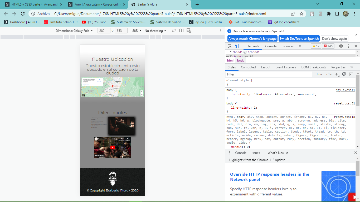Open Chrome extensions puzzle icon
The height and width of the screenshot is (202, 360).
click(x=329, y=14)
